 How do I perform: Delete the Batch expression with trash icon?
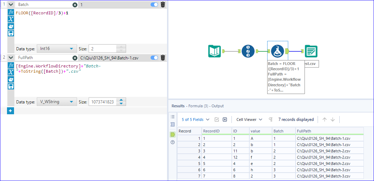pos(163,5)
